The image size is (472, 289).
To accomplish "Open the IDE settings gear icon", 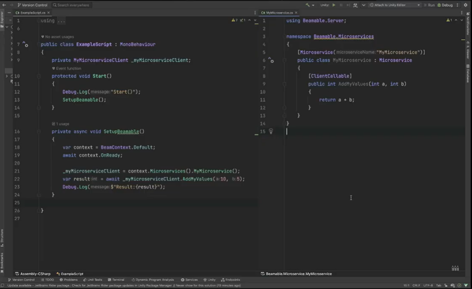I will [x=466, y=5].
